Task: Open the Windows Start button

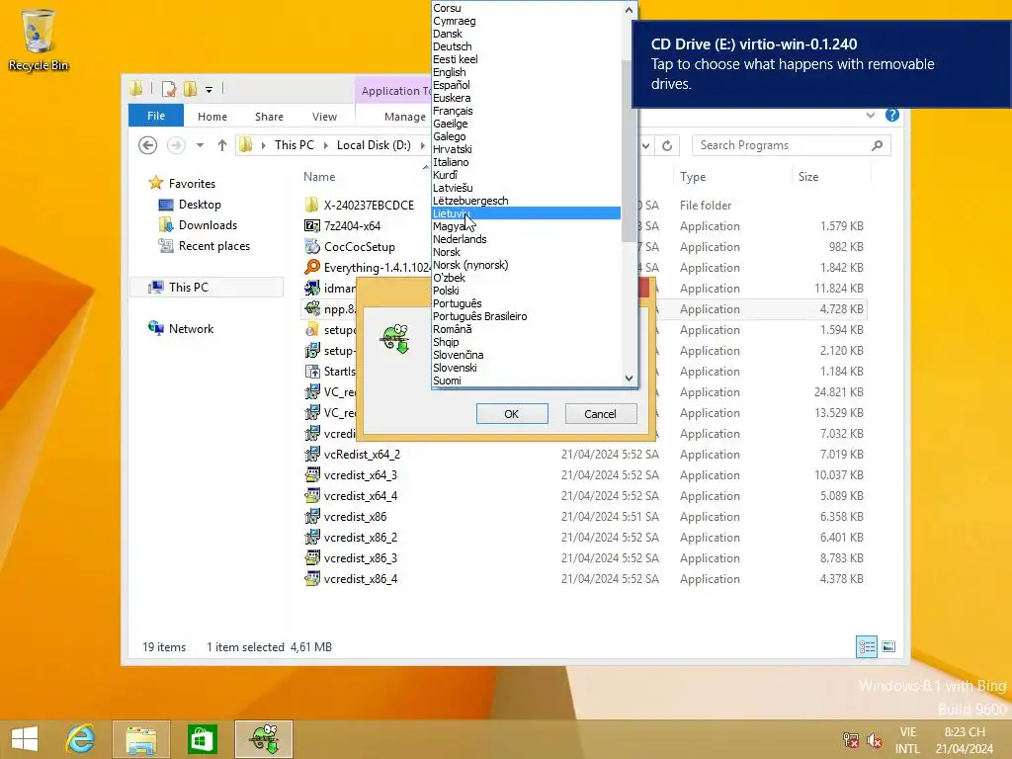Action: coord(25,739)
